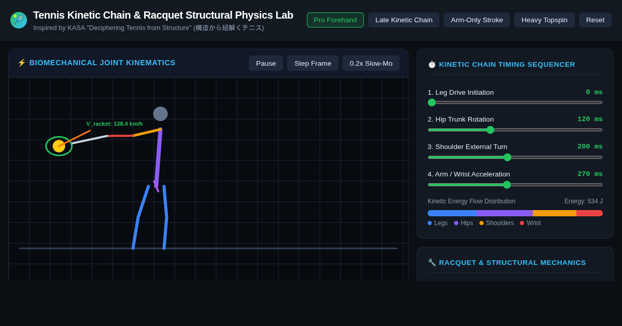Adjust the Shoulder External Turn slider
The width and height of the screenshot is (622, 326).
point(515,157)
